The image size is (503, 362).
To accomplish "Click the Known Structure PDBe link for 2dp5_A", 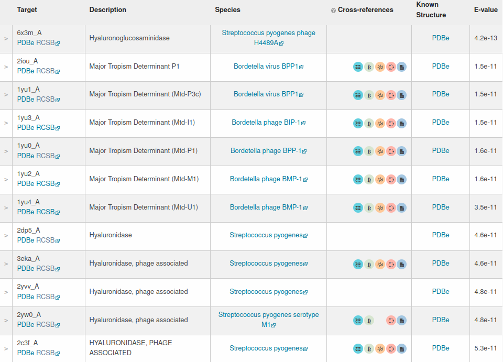I will coord(441,235).
